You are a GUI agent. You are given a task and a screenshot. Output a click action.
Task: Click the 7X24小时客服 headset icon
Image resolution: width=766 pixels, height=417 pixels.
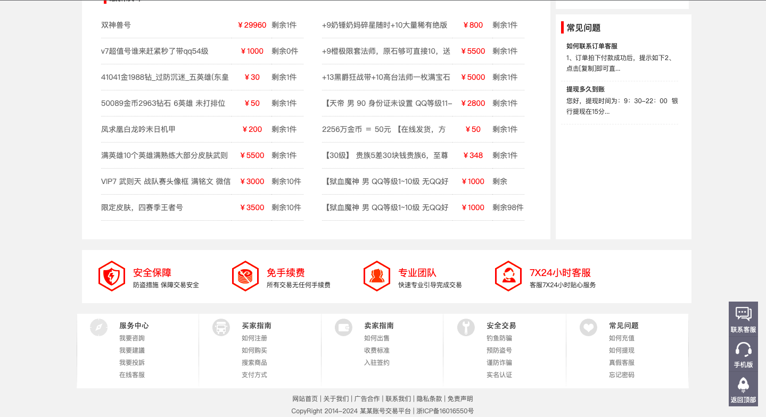pyautogui.click(x=508, y=276)
